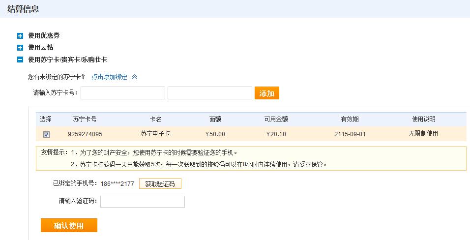Click the 使用云钻 label

point(41,47)
